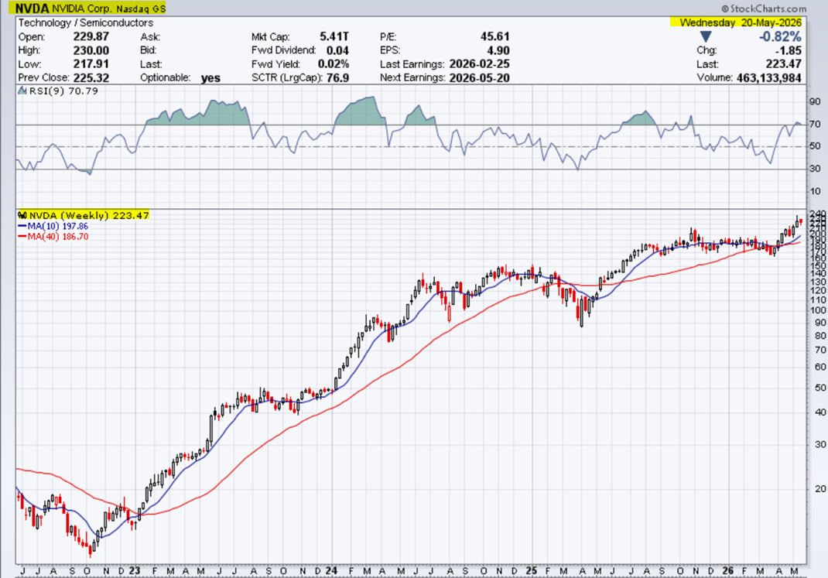828x578 pixels.
Task: Select the High value 230.00
Action: point(91,50)
